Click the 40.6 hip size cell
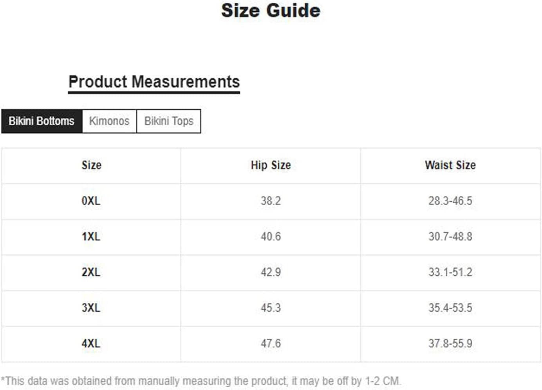 click(271, 237)
